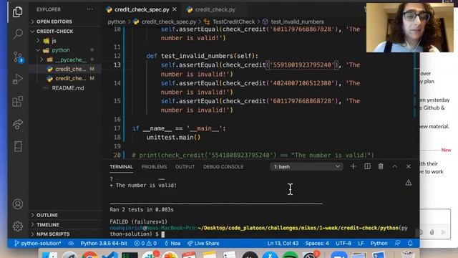Open the Accounts icon in activity bar

[x=17, y=204]
